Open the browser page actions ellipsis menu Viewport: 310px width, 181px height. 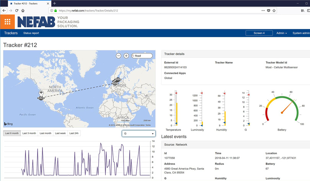pos(263,11)
